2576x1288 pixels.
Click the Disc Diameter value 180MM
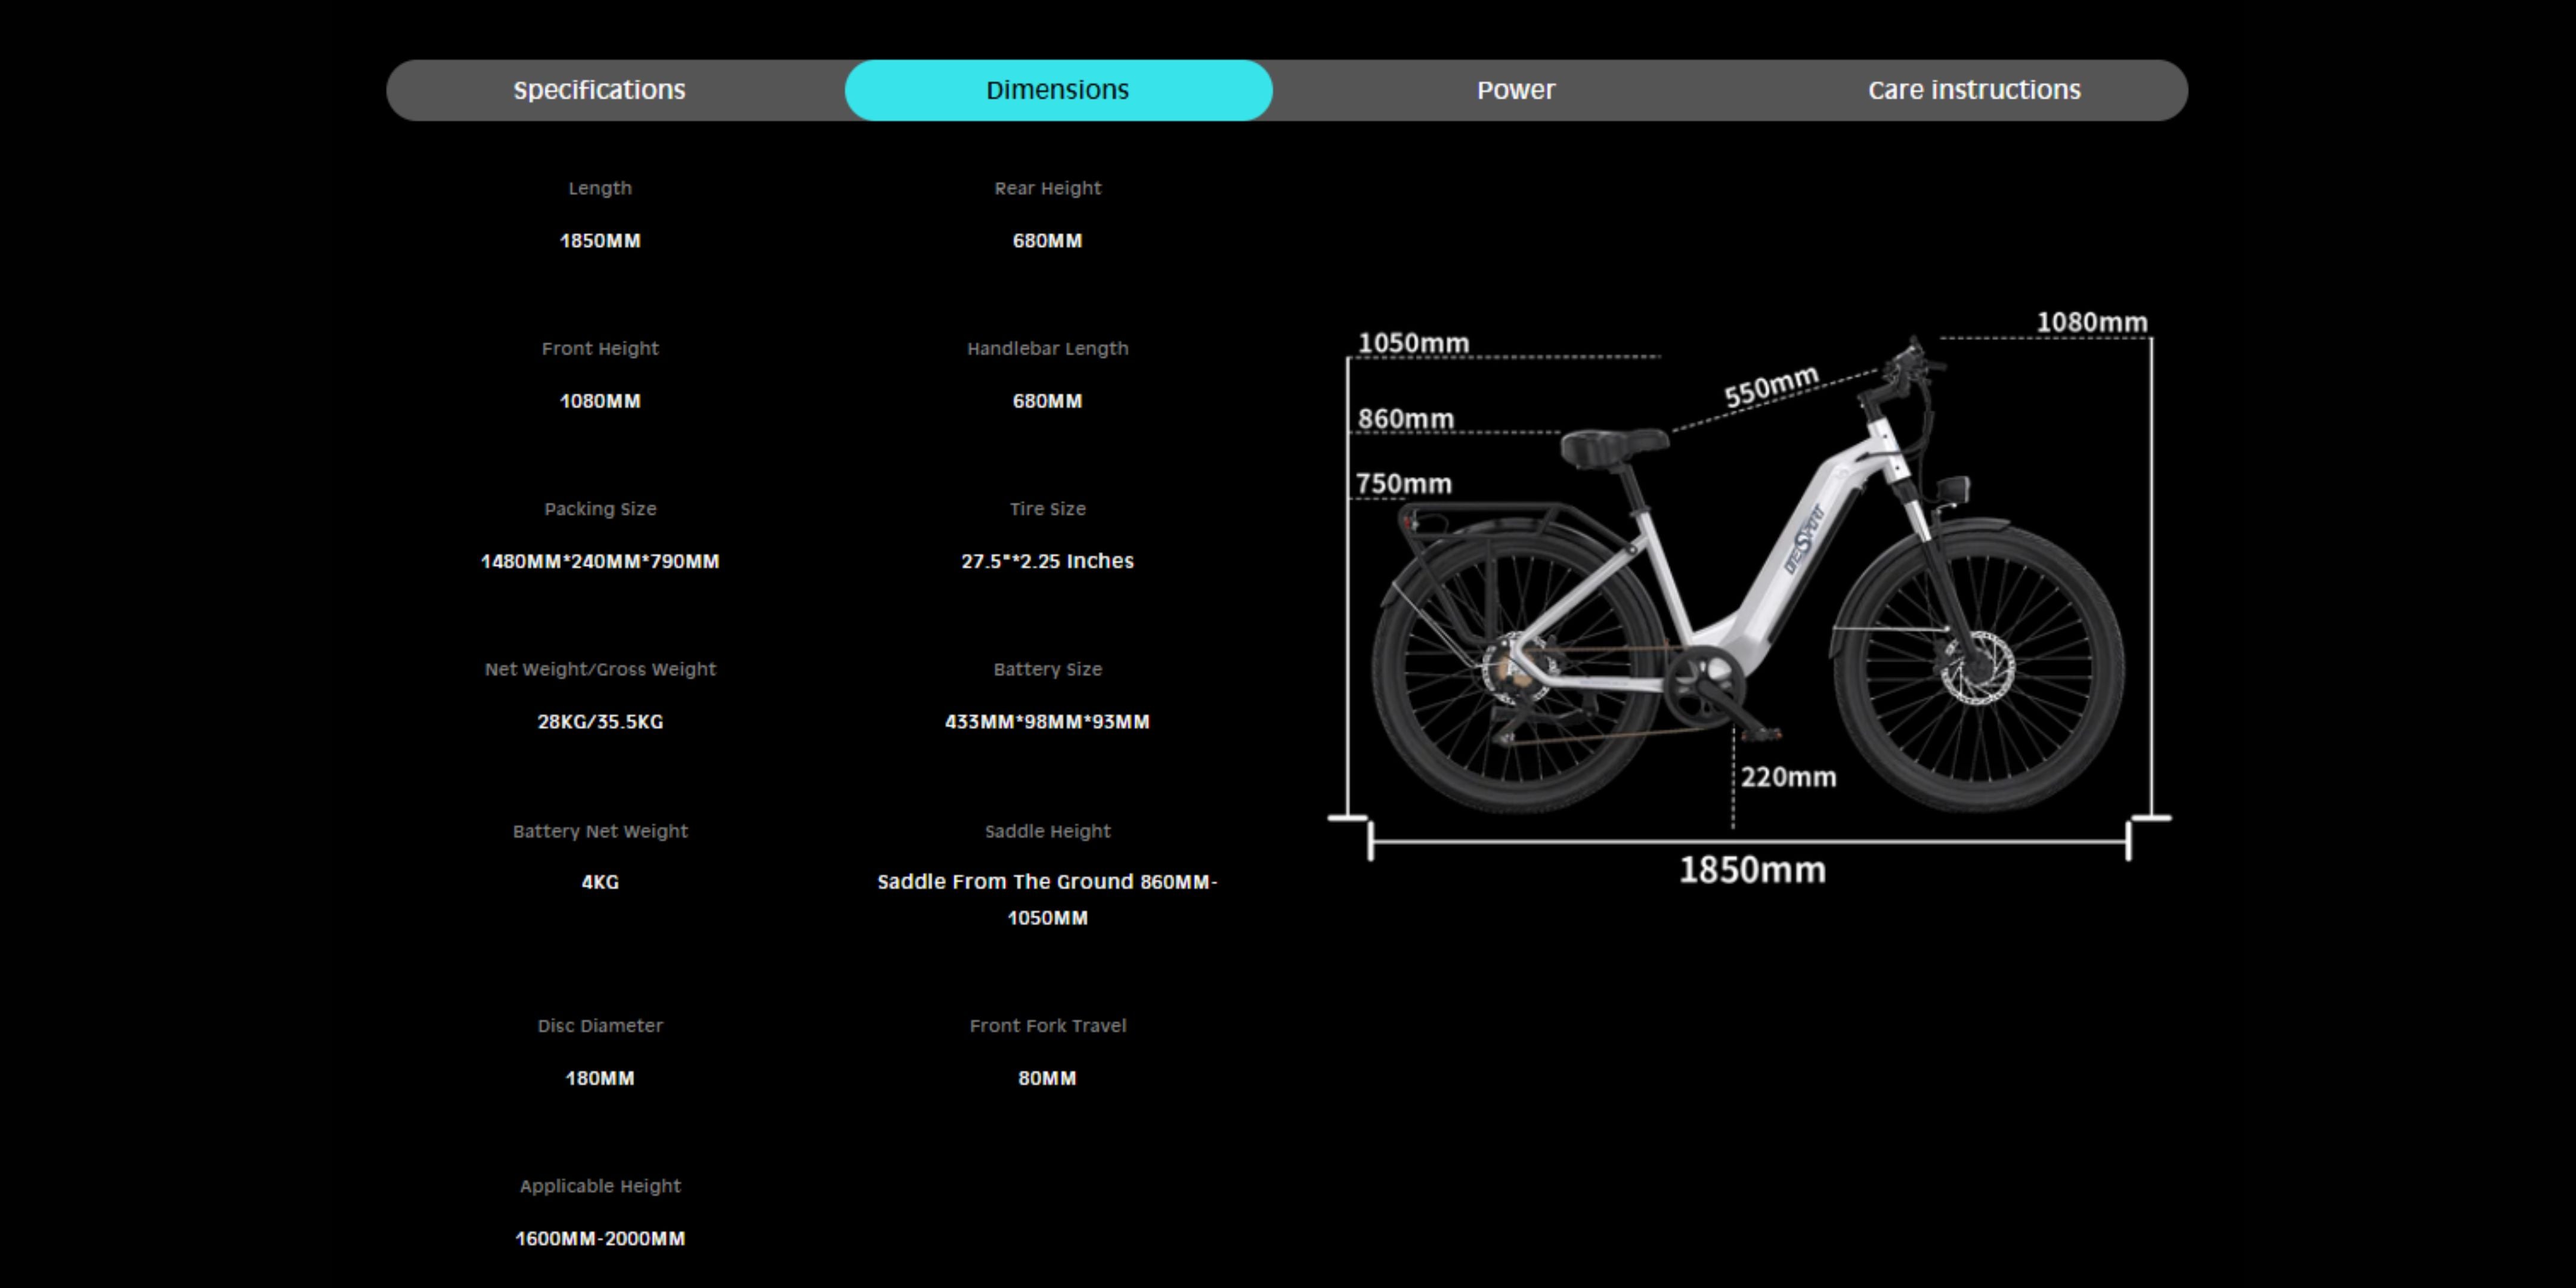[x=599, y=1078]
